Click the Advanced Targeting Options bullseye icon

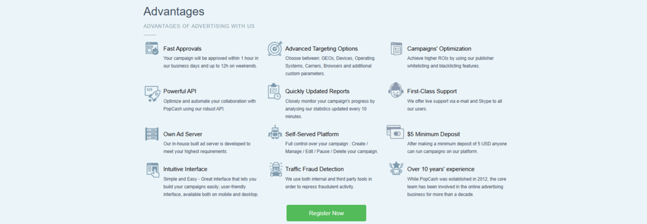click(x=275, y=48)
